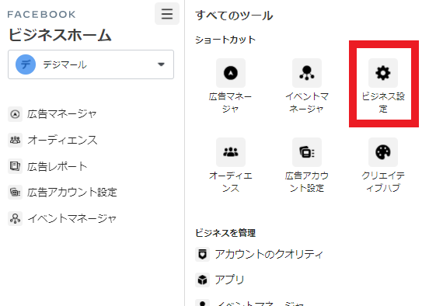Click the アプリ cube icon

(x=202, y=280)
